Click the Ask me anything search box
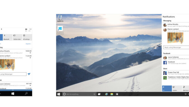189x107 pixels. click(80, 94)
